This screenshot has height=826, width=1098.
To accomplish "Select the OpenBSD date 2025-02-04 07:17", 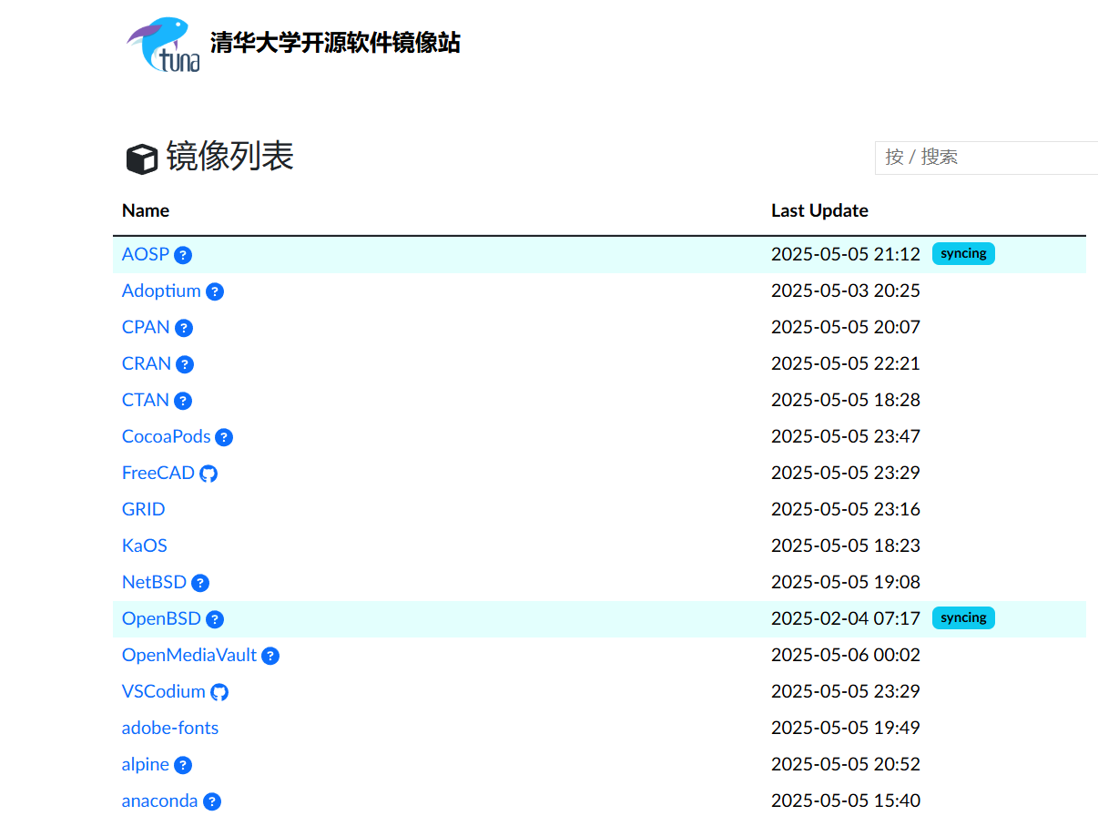I will click(x=846, y=618).
